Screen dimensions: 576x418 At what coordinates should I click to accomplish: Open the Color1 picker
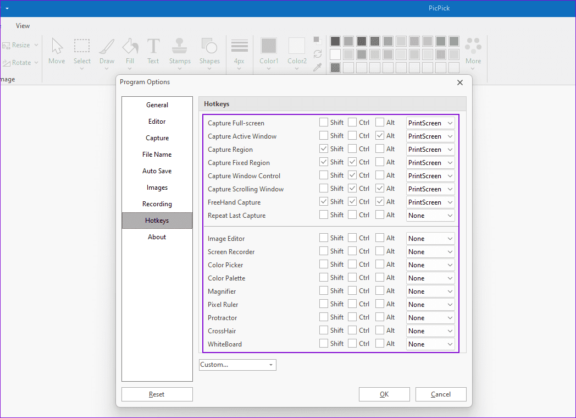269,48
